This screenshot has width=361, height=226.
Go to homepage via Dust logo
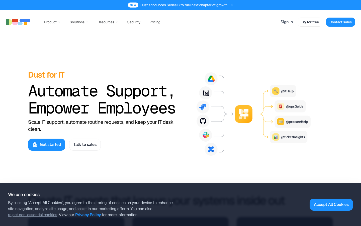[18, 22]
